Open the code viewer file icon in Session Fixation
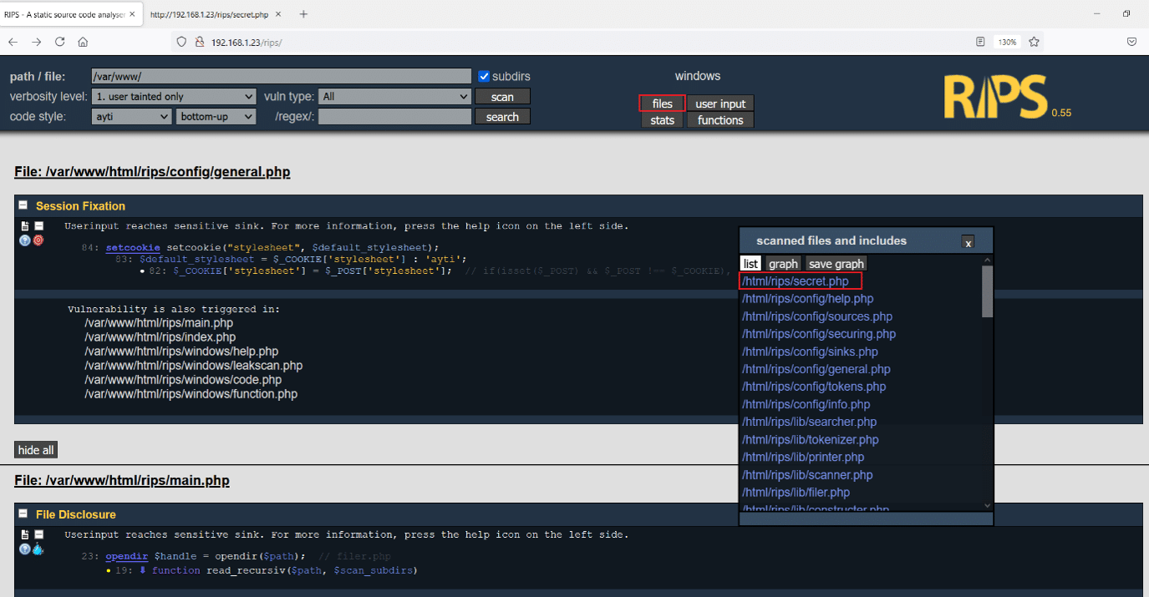 point(25,226)
